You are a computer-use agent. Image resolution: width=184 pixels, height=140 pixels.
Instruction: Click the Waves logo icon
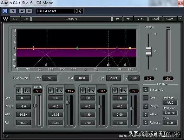point(5,19)
